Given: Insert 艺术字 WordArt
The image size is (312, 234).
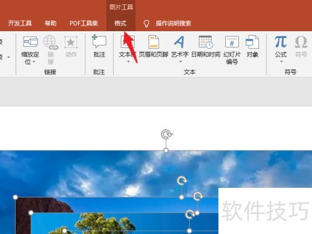Looking at the screenshot, I should click(x=180, y=46).
